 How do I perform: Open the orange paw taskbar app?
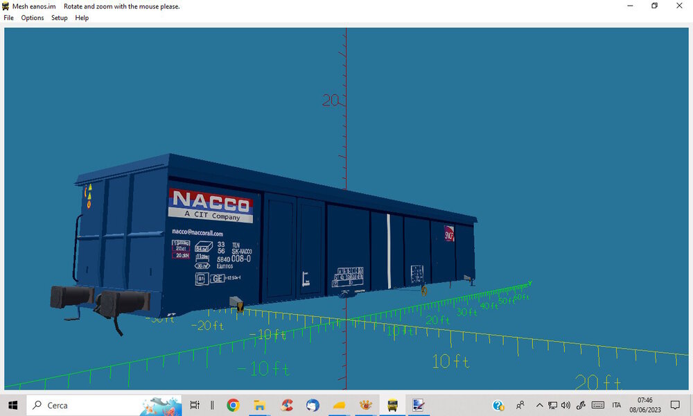365,405
